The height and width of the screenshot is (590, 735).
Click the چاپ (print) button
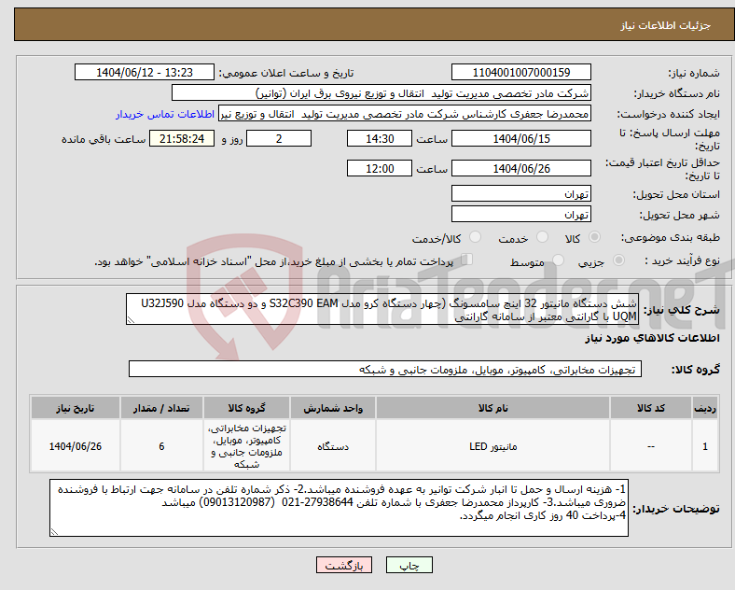coord(409,565)
